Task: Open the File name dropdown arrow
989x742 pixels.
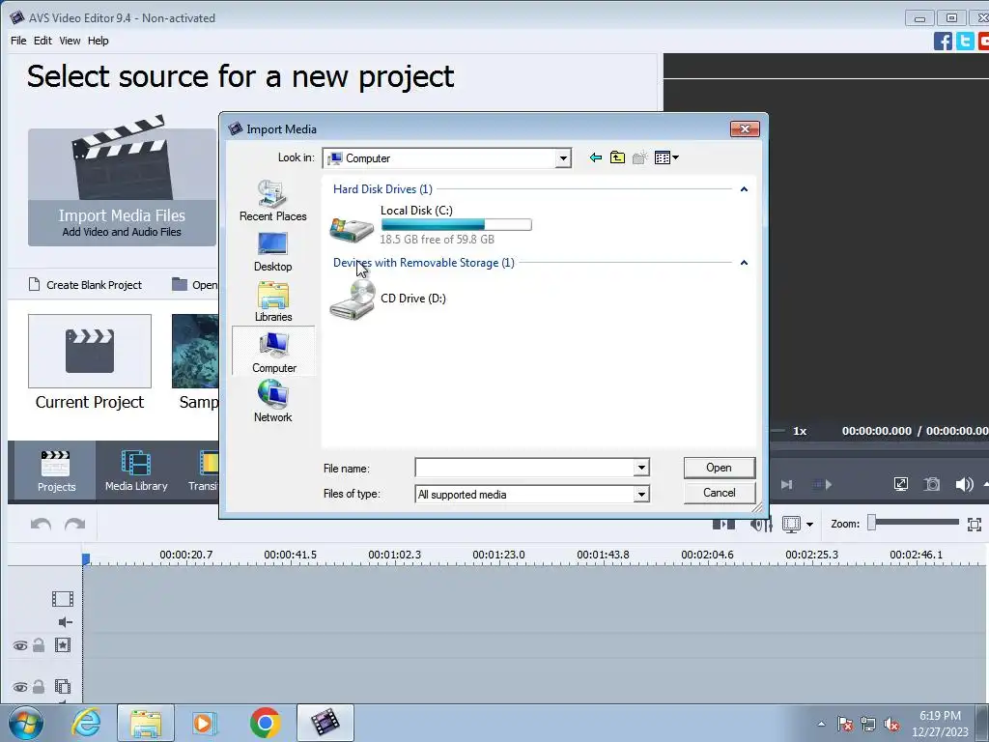Action: 641,468
